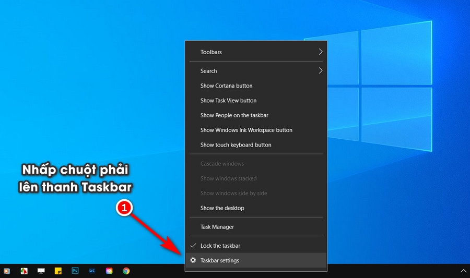The height and width of the screenshot is (278, 470).
Task: Open Task Manager from context menu
Action: coord(256,227)
